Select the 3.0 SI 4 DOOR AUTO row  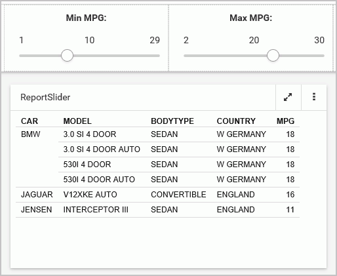pyautogui.click(x=179, y=149)
